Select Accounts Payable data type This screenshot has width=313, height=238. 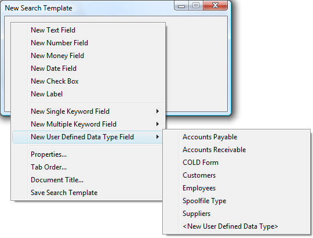236,137
